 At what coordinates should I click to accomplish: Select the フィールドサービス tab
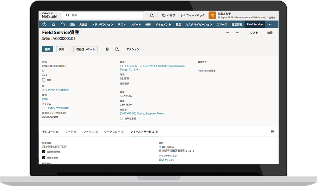tap(144, 132)
